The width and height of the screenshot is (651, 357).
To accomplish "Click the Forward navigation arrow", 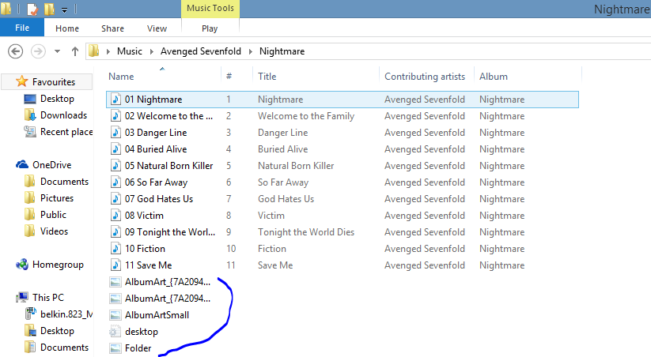I will (x=38, y=51).
